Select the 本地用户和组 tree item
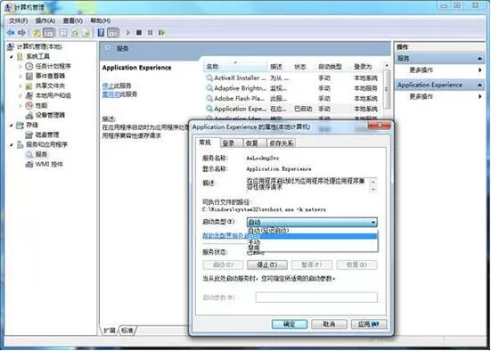 (x=53, y=95)
